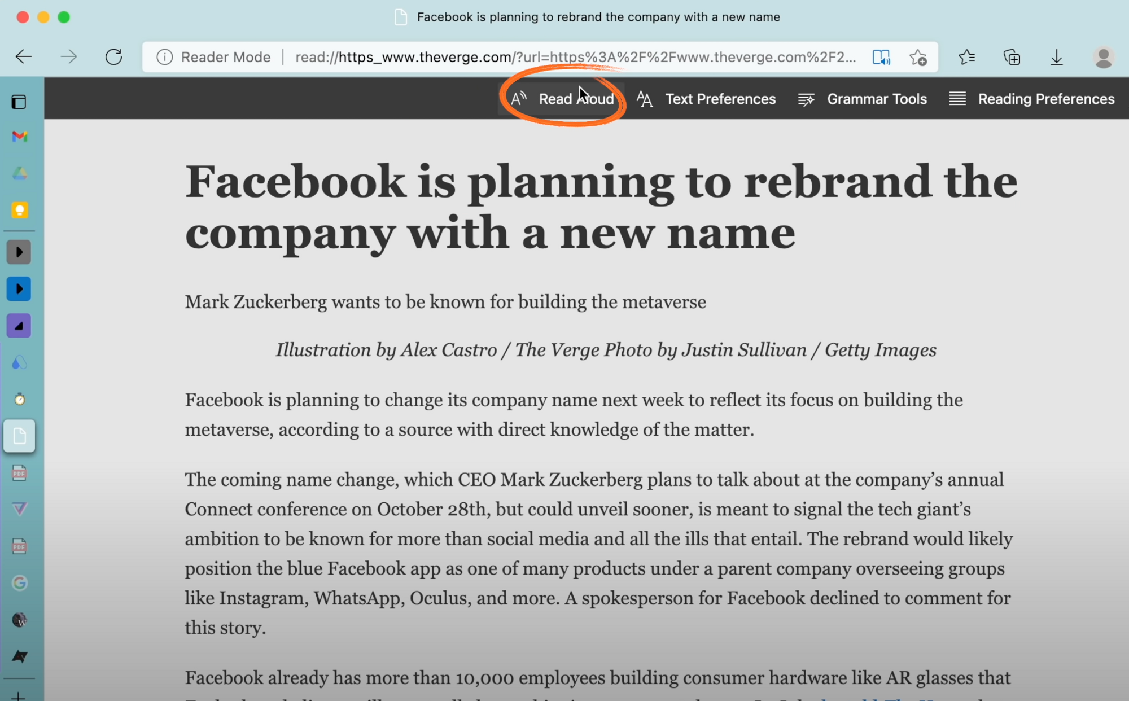The width and height of the screenshot is (1129, 701).
Task: View Reader Mode site information
Action: click(165, 57)
